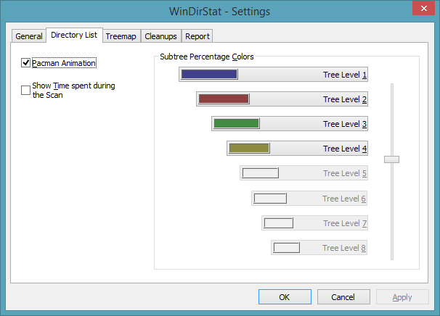Select the Directory List tab
The width and height of the screenshot is (440, 316).
[74, 35]
